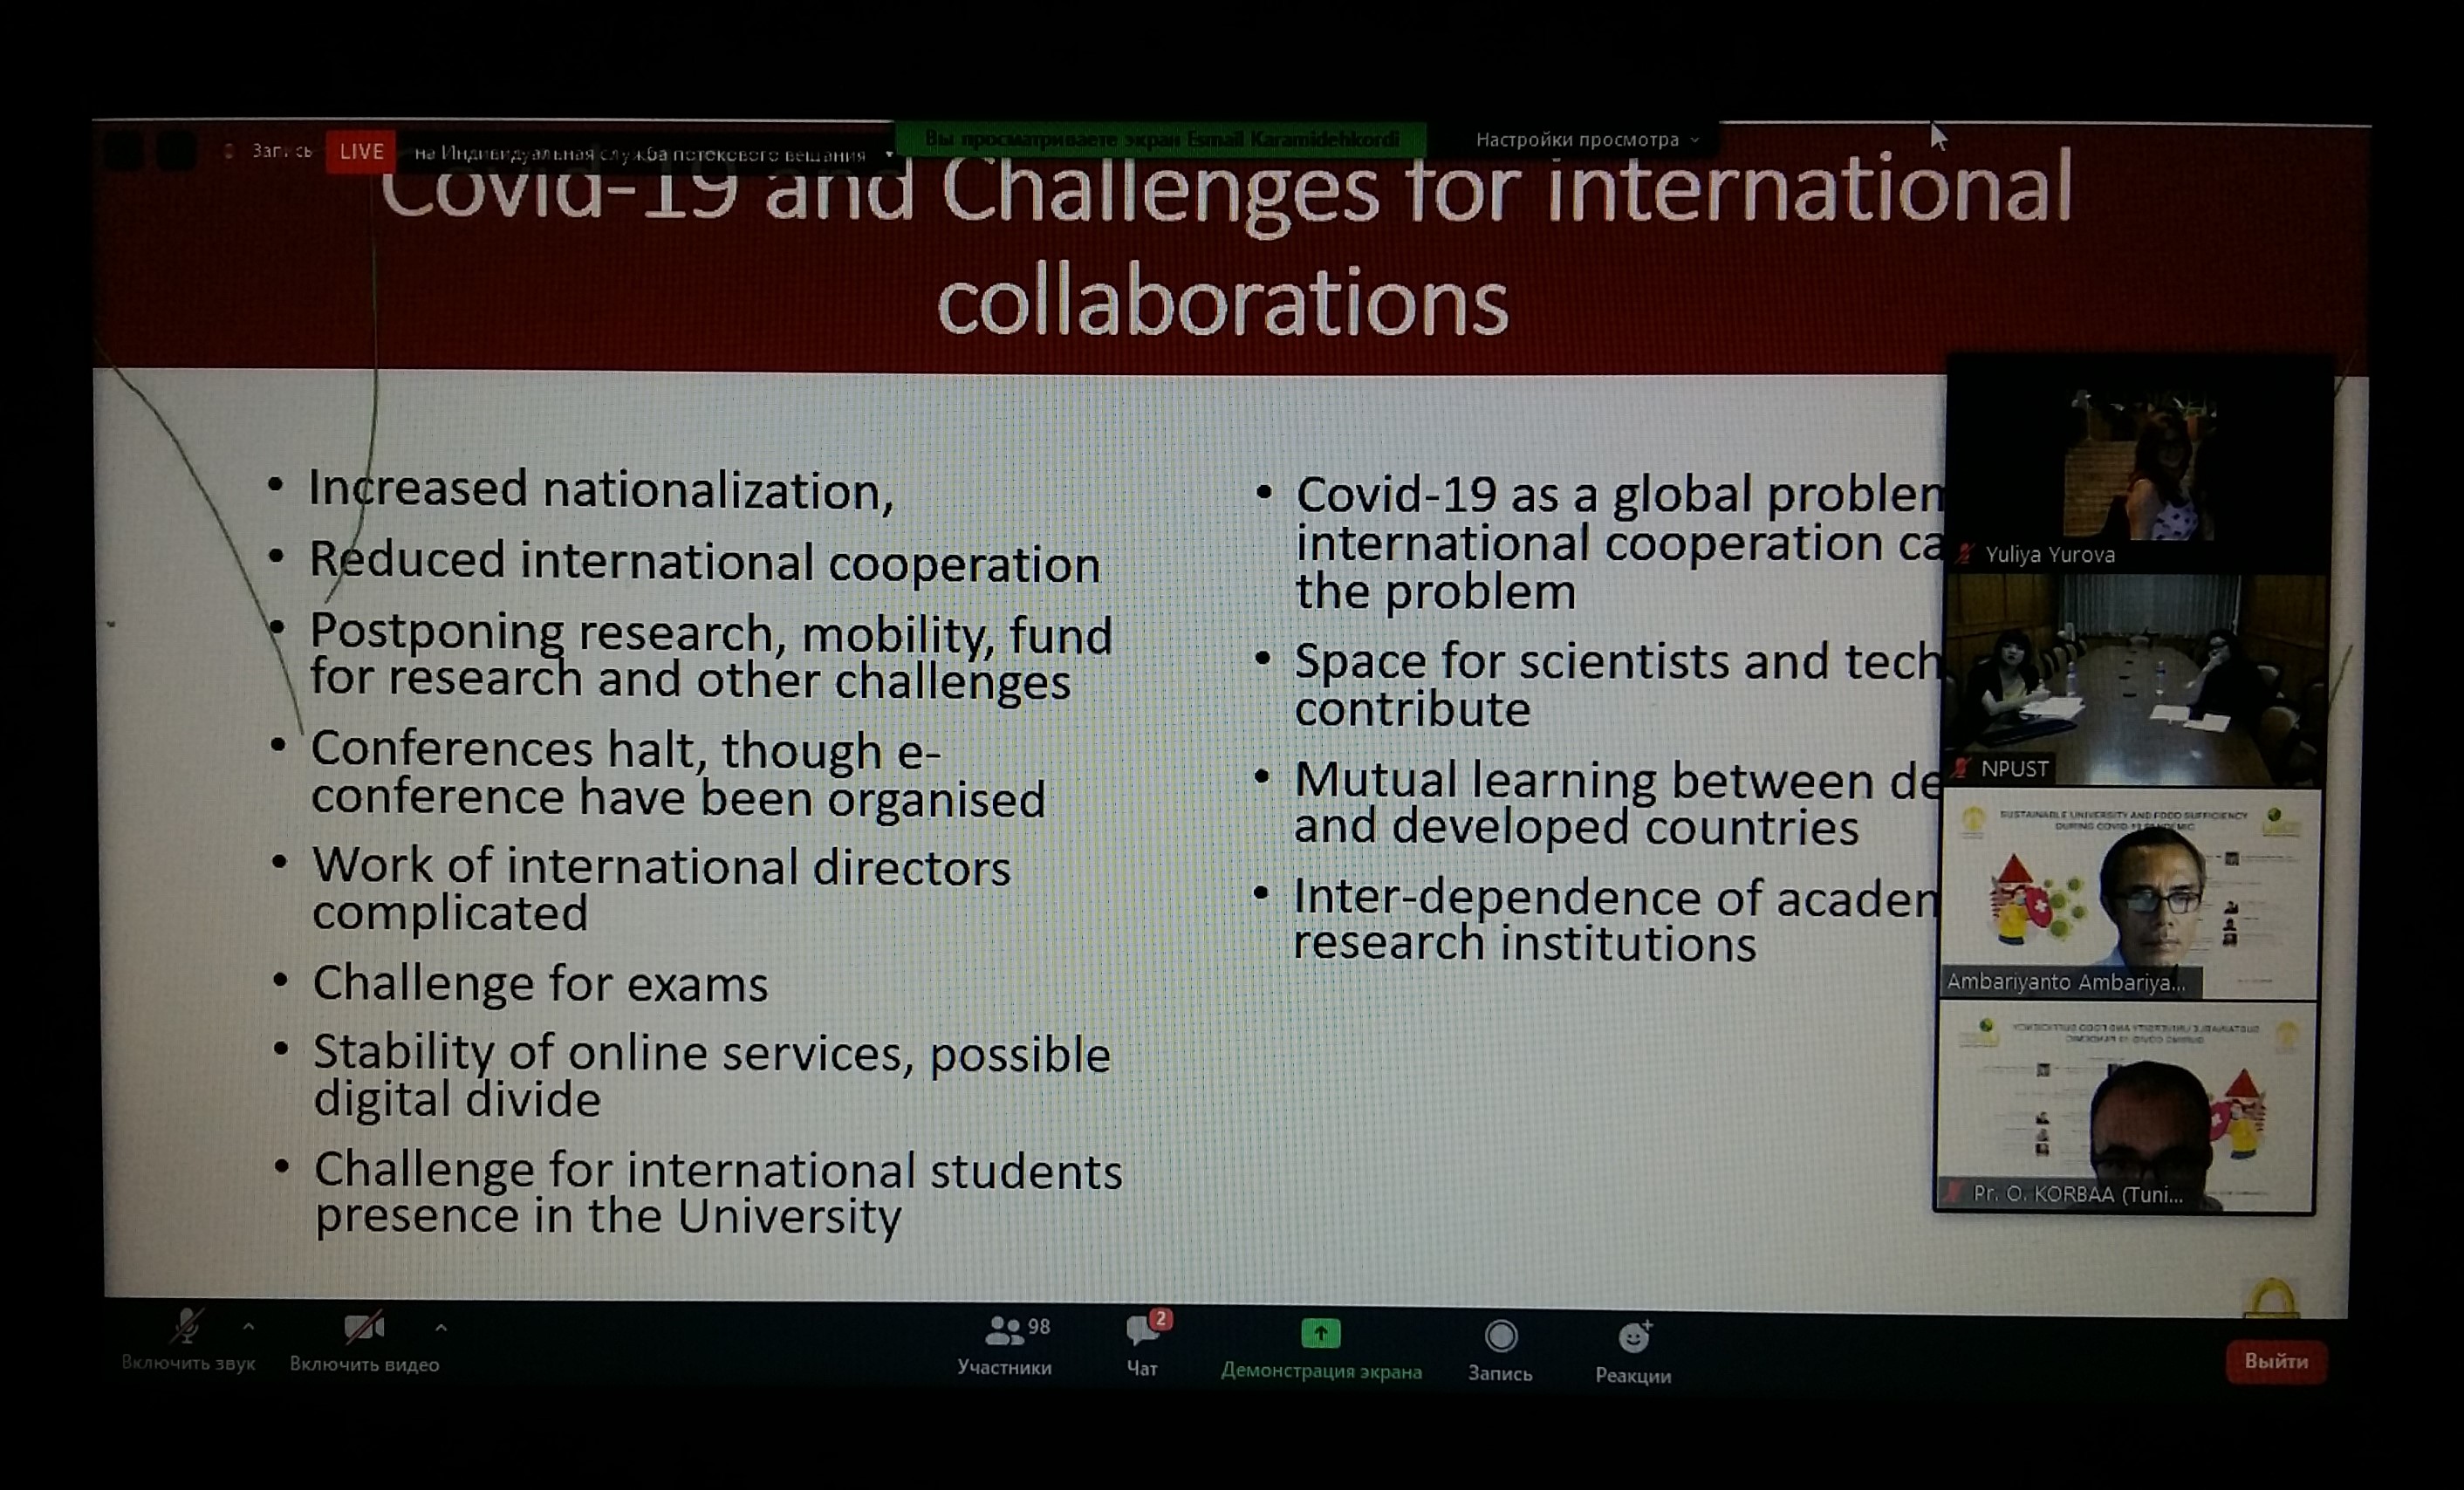Turn on camera (Включить видео)
This screenshot has height=1490, width=2464.
364,1342
